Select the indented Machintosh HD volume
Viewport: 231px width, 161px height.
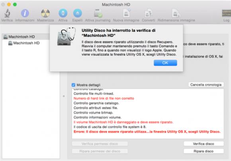[x=27, y=43]
